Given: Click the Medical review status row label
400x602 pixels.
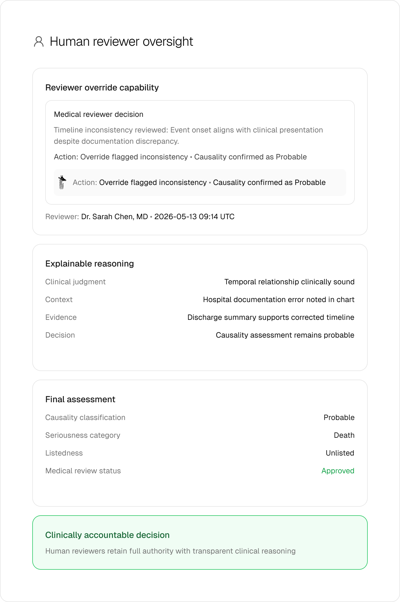Looking at the screenshot, I should tap(83, 471).
